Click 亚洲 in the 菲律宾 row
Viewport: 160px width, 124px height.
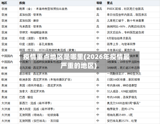[x=4, y=33]
